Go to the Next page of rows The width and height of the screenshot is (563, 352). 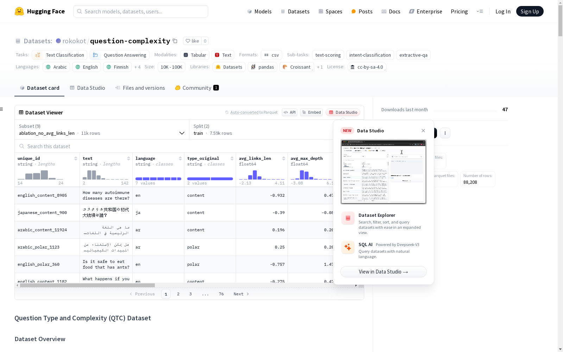point(241,294)
